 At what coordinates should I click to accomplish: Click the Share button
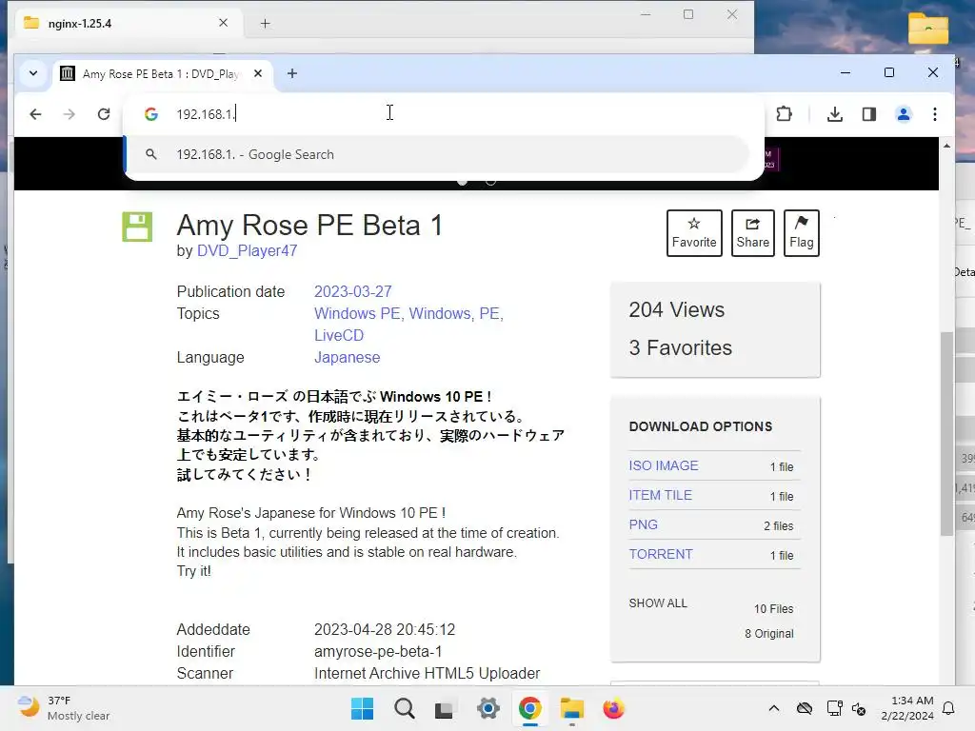click(752, 233)
